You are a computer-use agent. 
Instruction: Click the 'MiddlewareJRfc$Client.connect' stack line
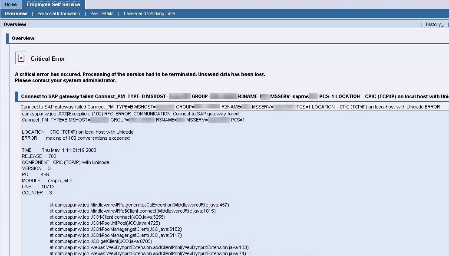point(132,211)
